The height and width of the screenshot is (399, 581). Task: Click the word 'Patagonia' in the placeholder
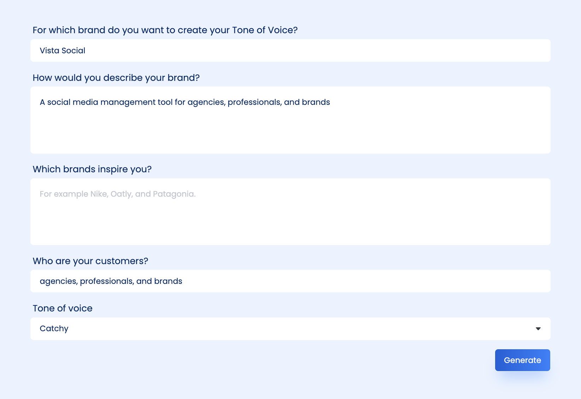pos(174,194)
